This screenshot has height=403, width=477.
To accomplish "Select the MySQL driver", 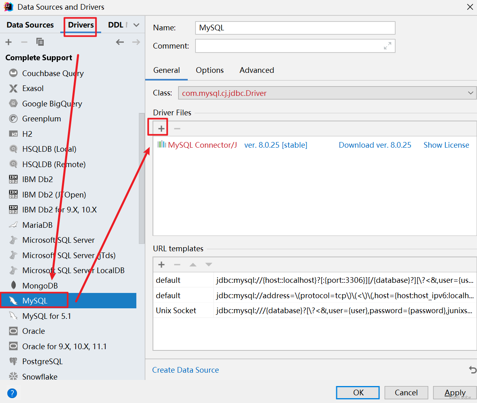I will coord(68,301).
